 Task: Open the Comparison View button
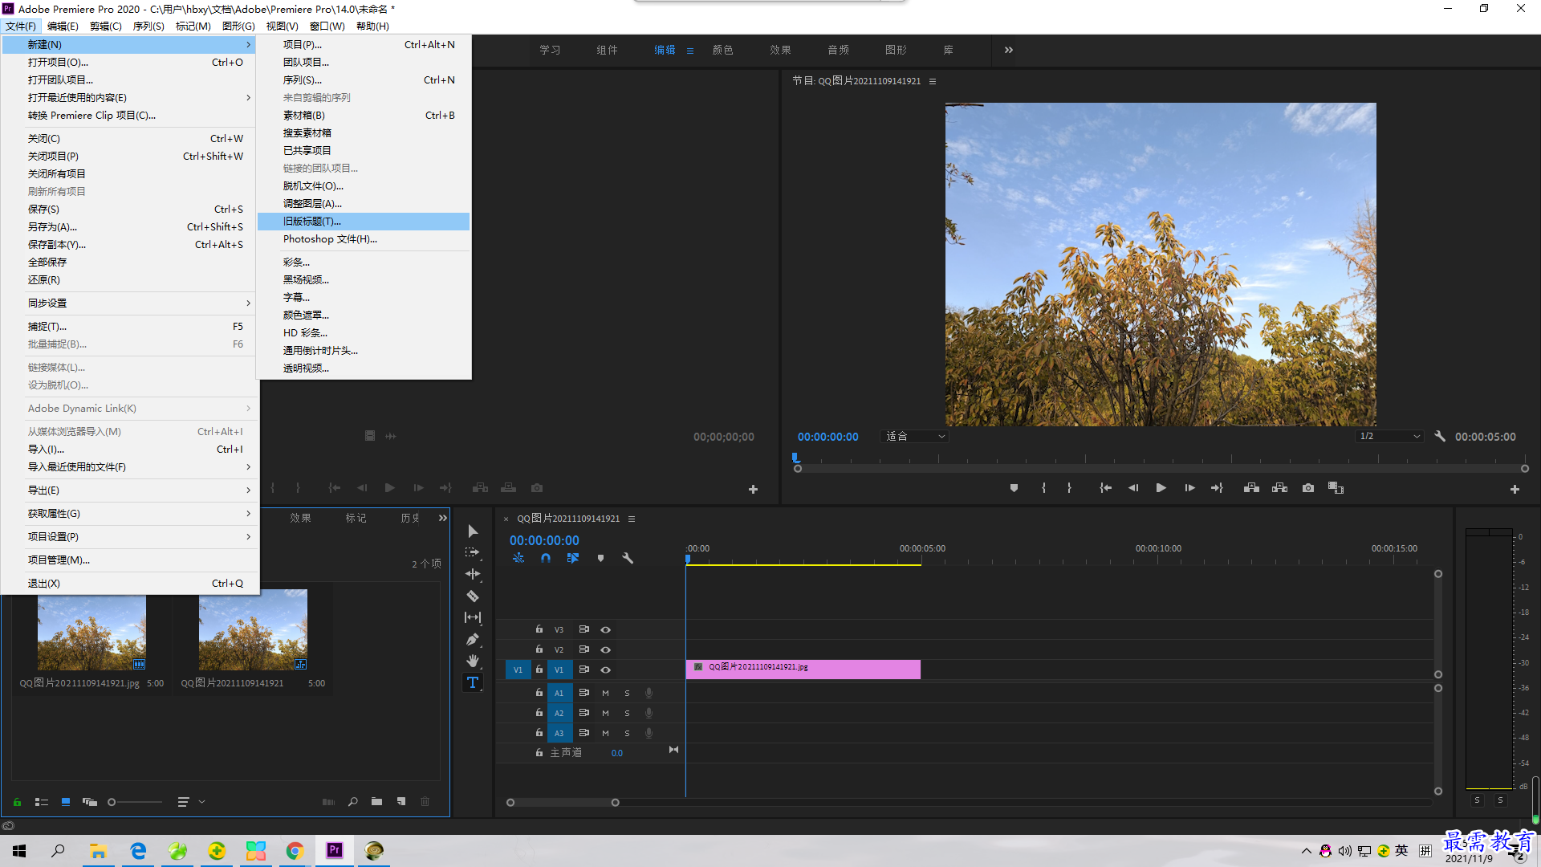tap(1336, 488)
